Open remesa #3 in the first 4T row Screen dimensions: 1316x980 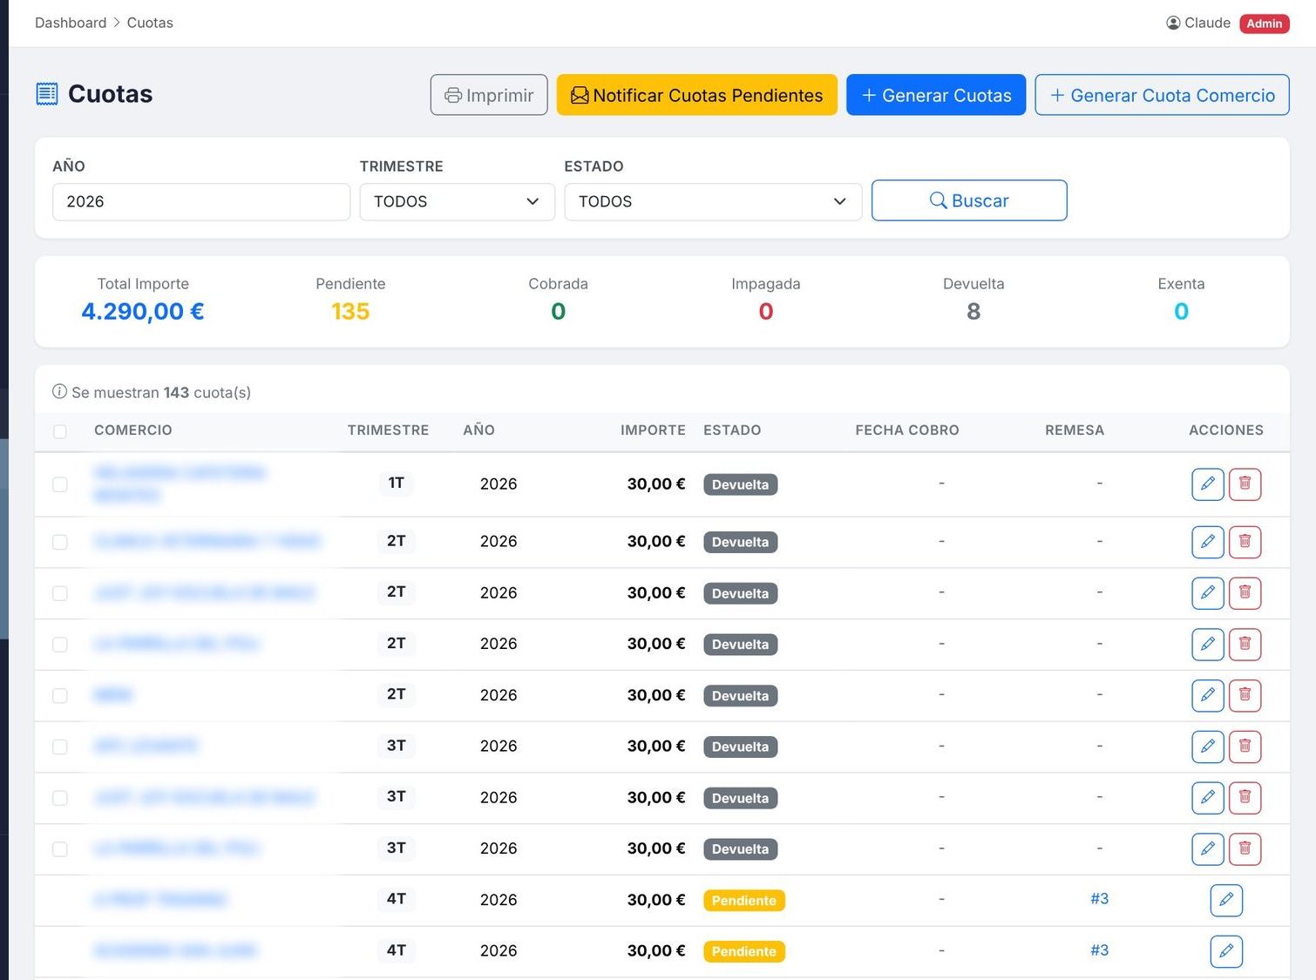pyautogui.click(x=1100, y=899)
